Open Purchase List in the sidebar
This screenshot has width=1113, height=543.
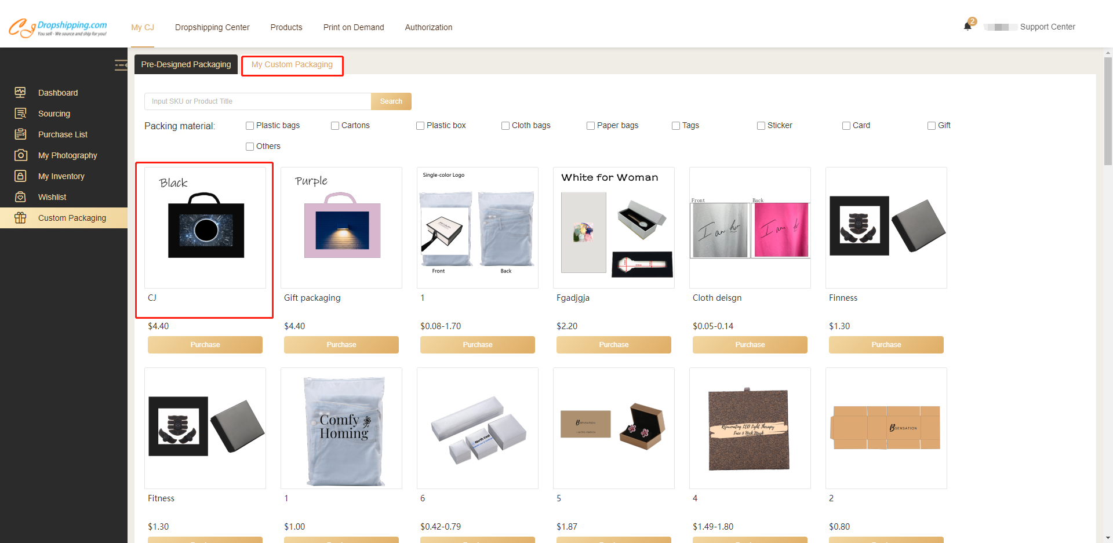[64, 134]
